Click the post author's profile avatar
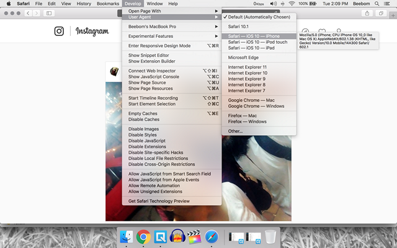The height and width of the screenshot is (248, 397). pyautogui.click(x=114, y=72)
